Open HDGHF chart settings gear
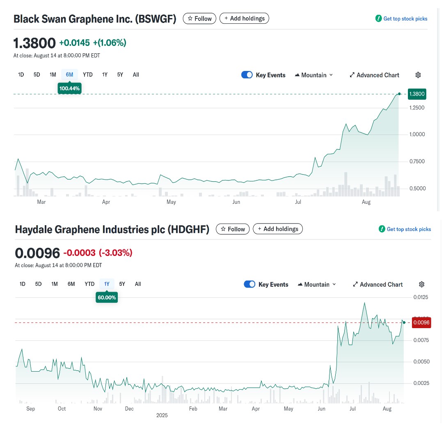This screenshot has width=444, height=427. point(421,284)
